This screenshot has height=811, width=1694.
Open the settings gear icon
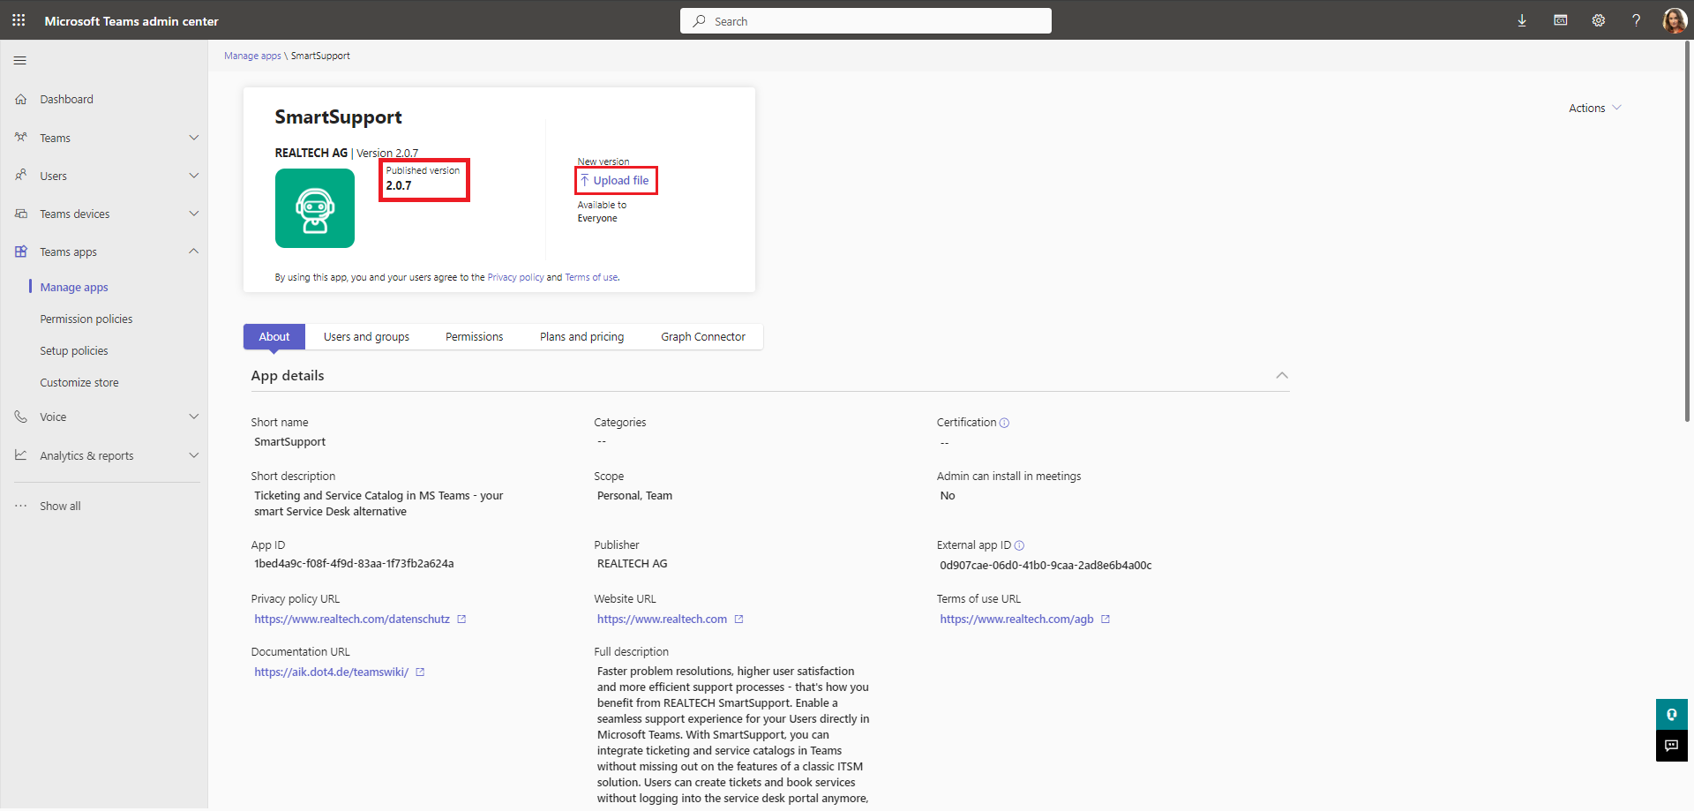[1599, 20]
